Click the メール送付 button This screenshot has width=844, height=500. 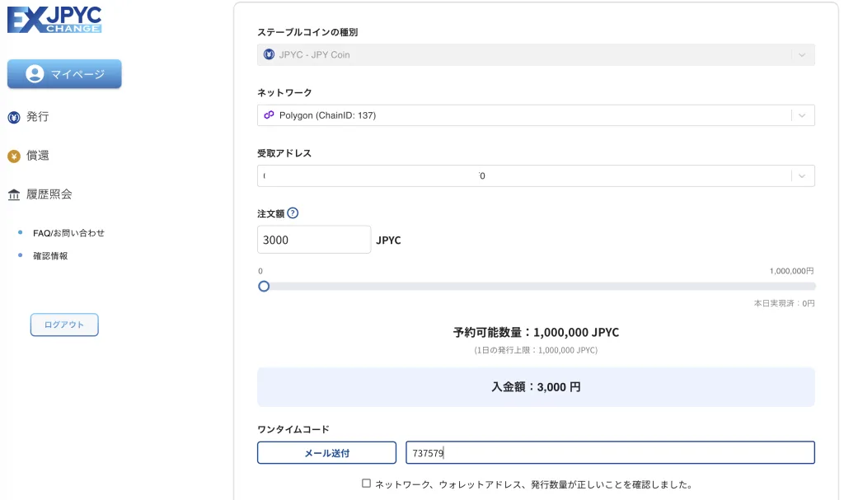point(327,452)
